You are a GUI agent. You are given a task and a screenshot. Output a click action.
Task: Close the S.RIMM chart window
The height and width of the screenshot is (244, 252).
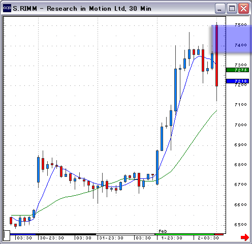pyautogui.click(x=243, y=8)
